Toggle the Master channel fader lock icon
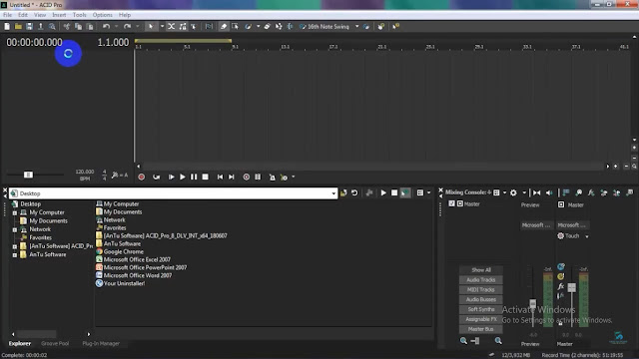 coord(560,323)
